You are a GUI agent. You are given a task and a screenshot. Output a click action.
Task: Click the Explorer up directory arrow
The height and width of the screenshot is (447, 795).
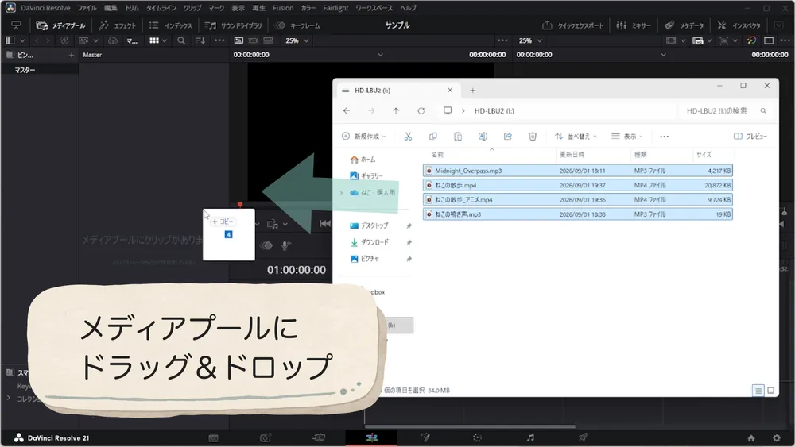click(x=396, y=110)
